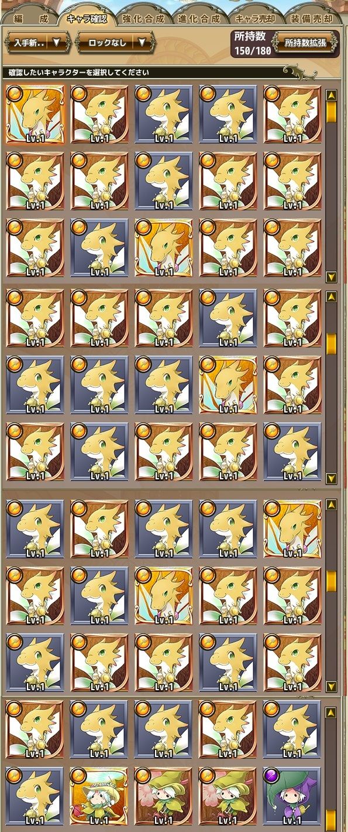
Task: Open the 強化合成 tab
Action: 144,18
